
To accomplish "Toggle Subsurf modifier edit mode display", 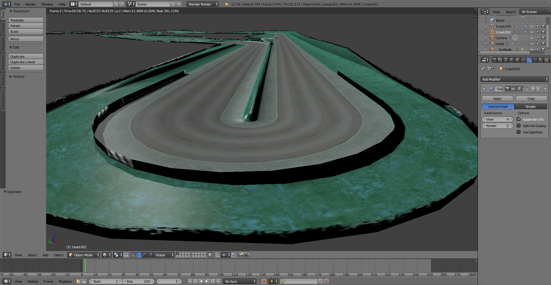I will pos(519,89).
